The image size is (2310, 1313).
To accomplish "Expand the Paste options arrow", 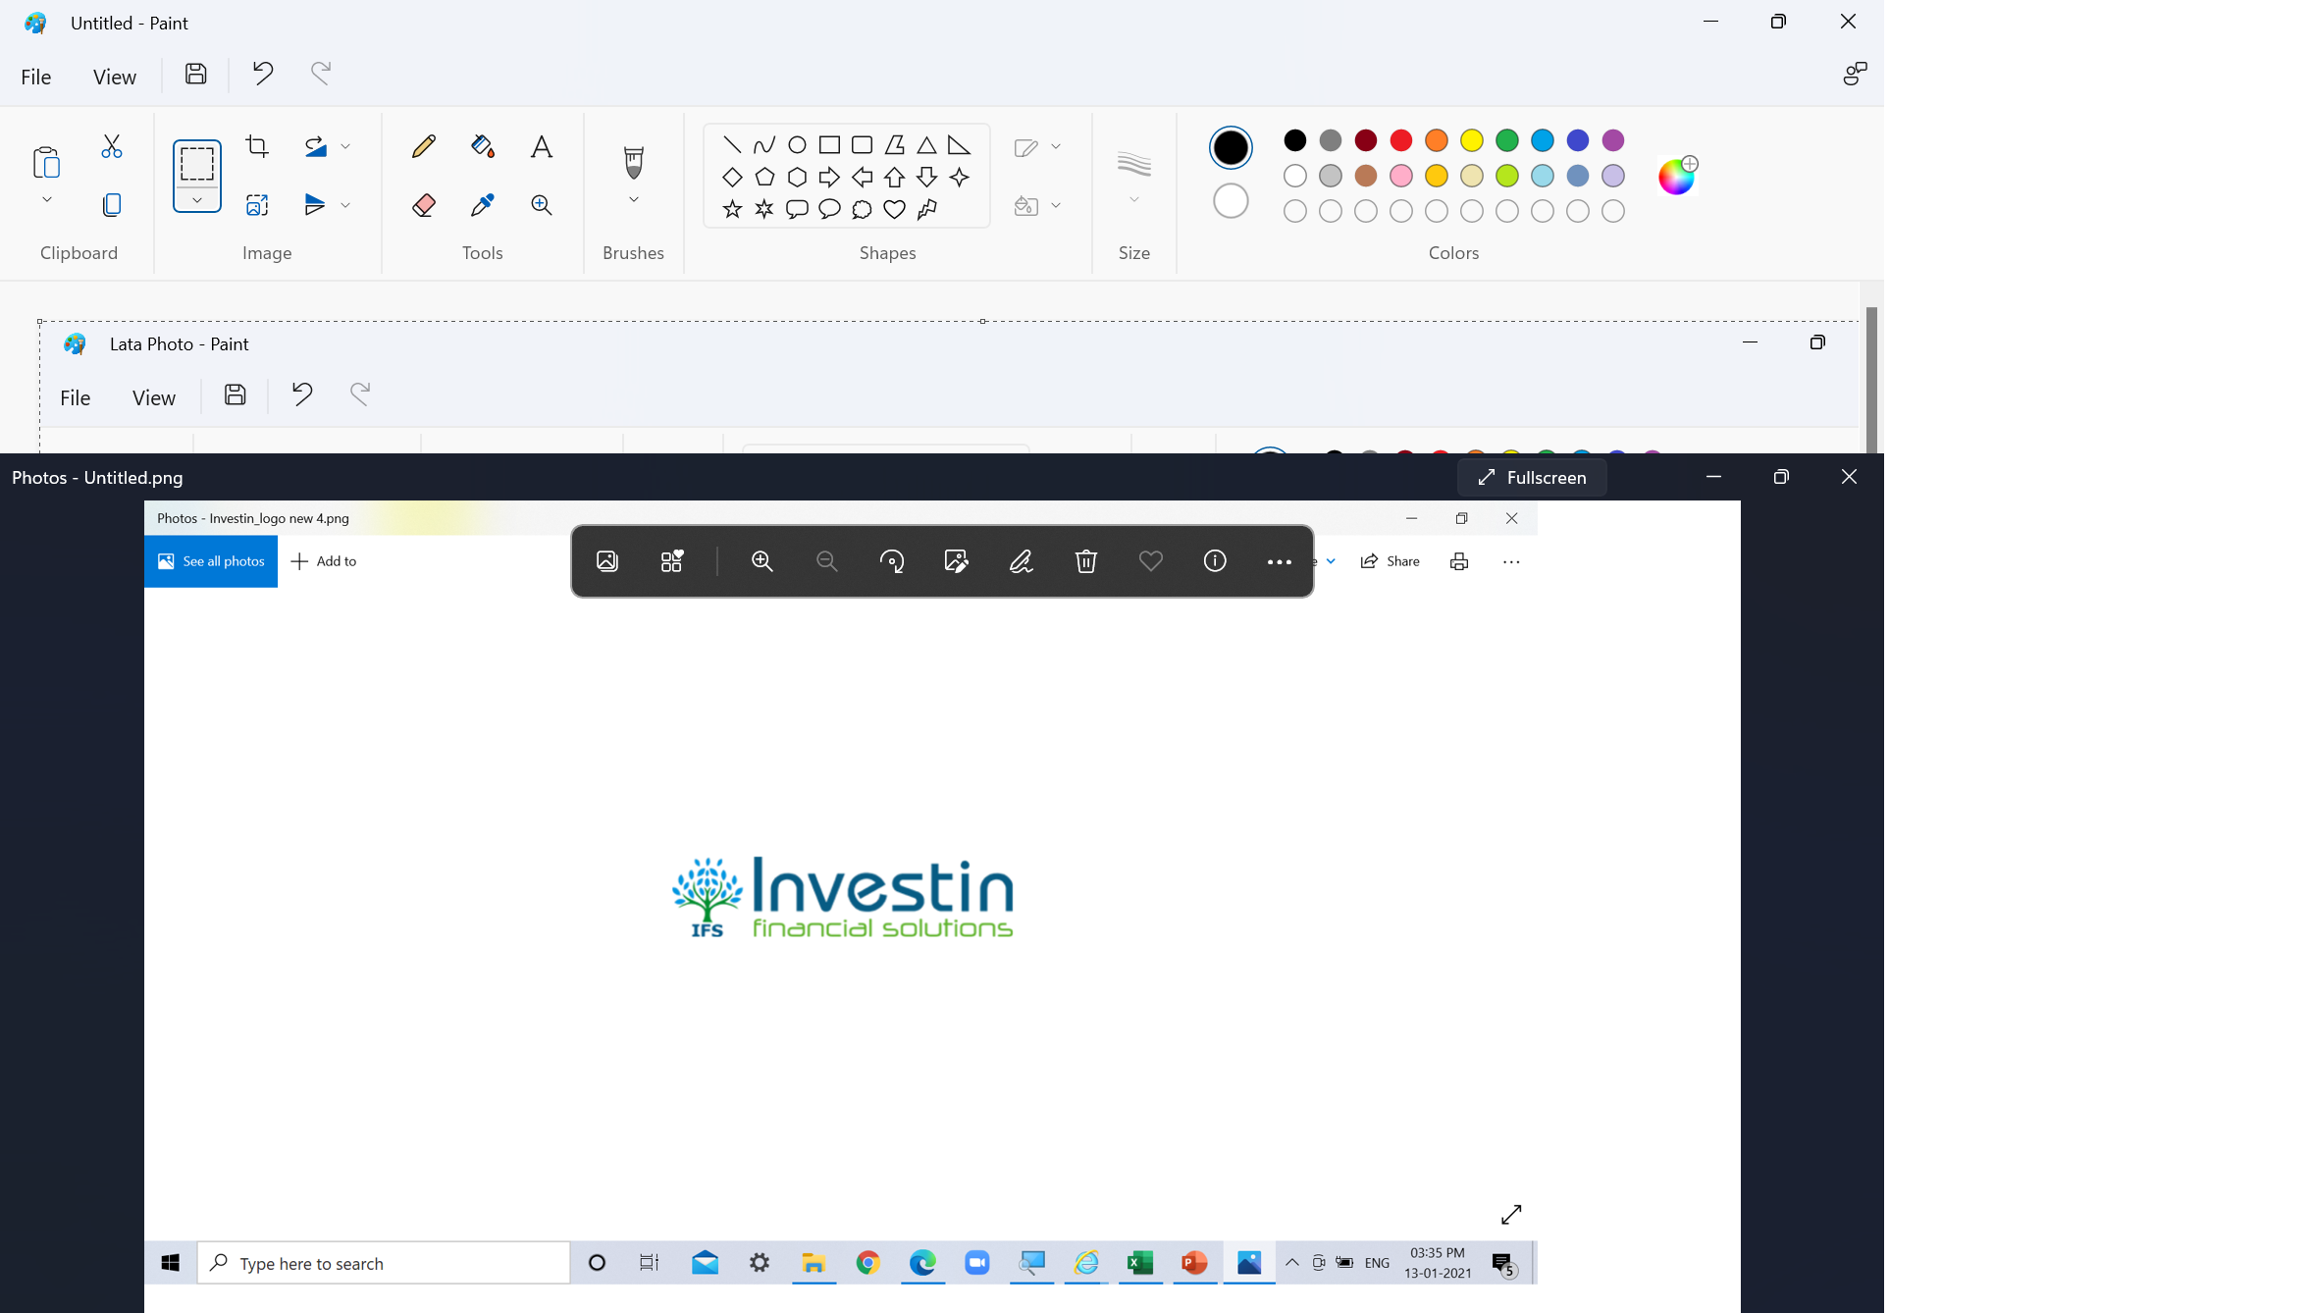I will coord(46,200).
